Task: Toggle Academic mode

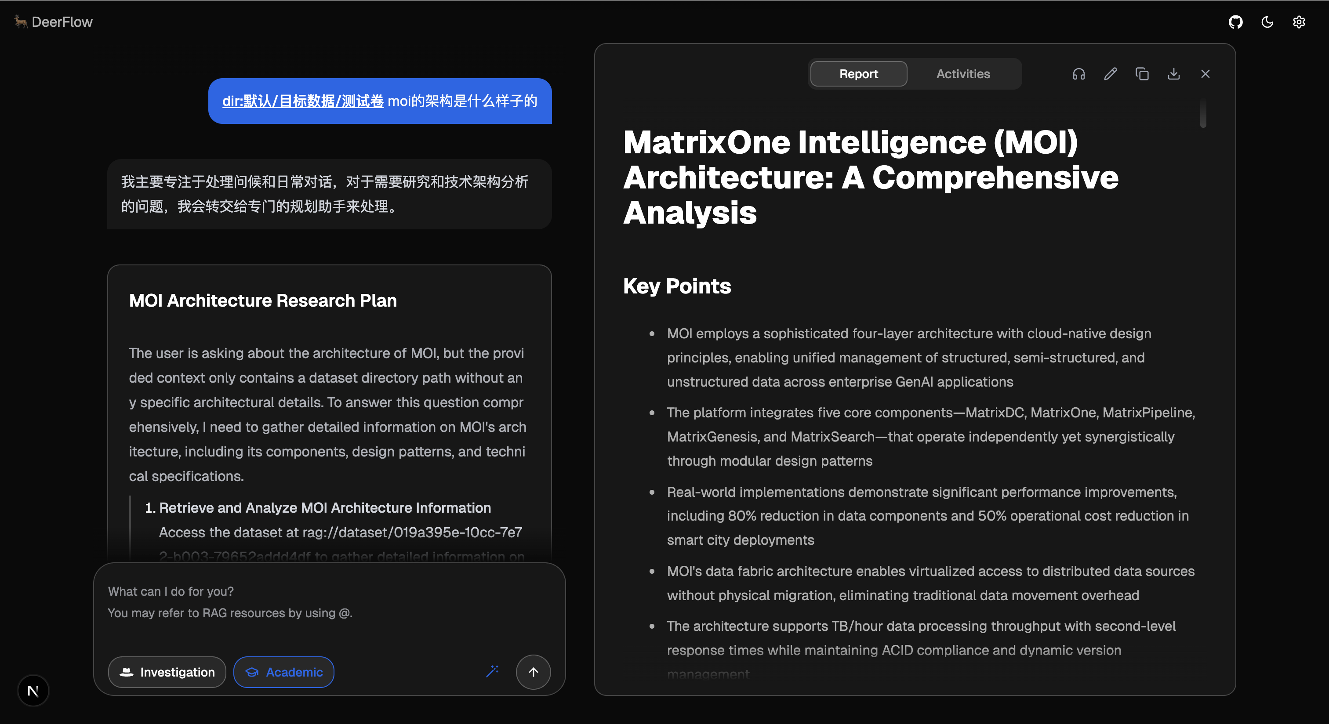Action: 284,672
